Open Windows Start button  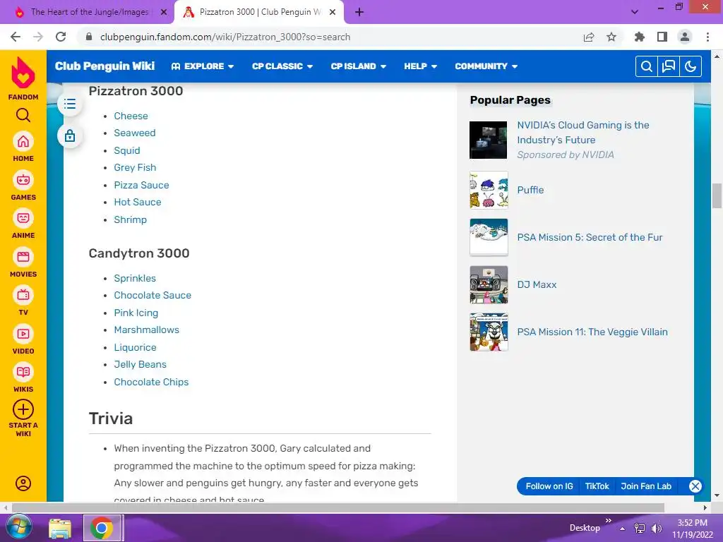tap(19, 528)
